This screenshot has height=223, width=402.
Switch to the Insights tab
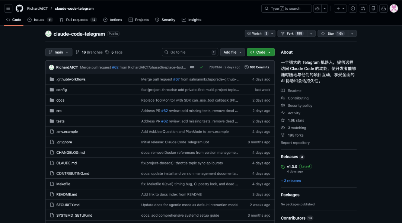pyautogui.click(x=192, y=20)
